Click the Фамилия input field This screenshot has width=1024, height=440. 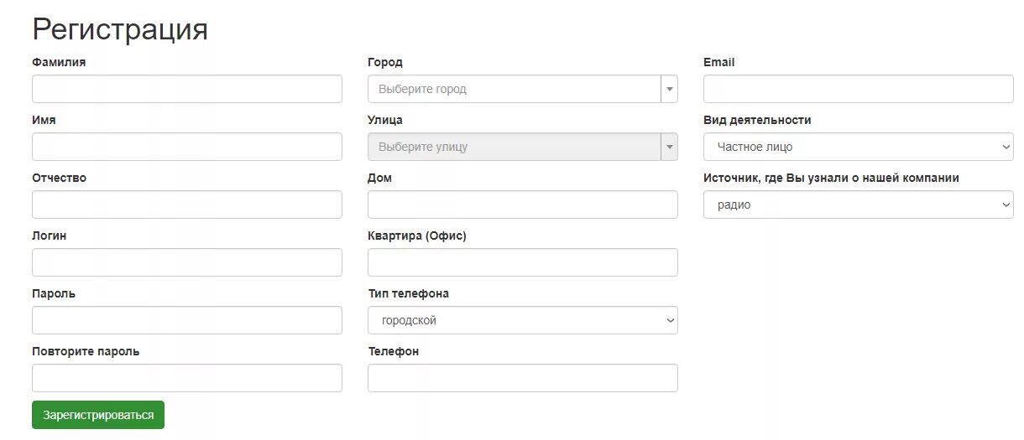click(x=186, y=89)
